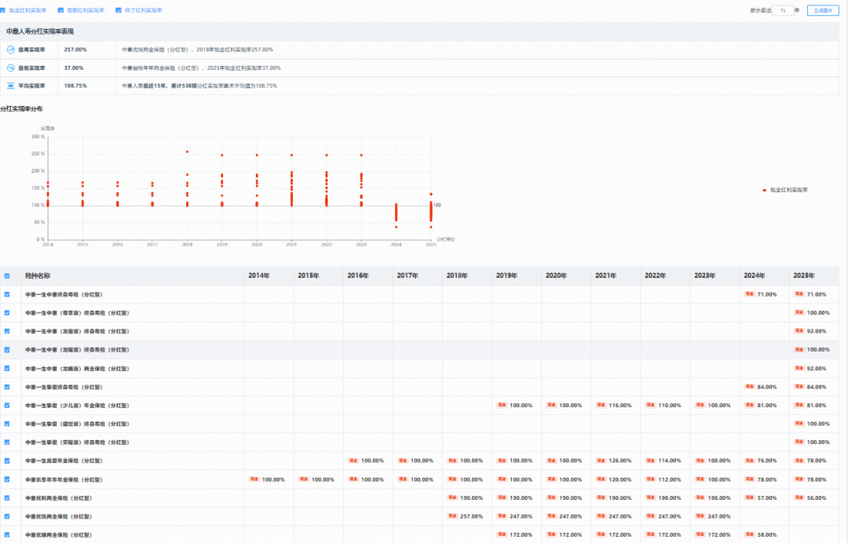Click the 2018年 column header

pos(457,275)
